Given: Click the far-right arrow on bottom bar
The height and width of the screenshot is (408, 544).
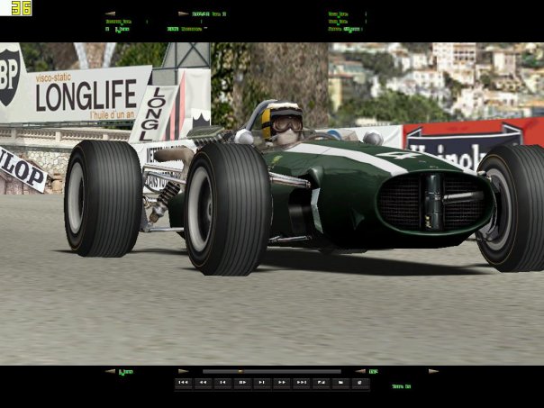Looking at the screenshot, I should [433, 371].
